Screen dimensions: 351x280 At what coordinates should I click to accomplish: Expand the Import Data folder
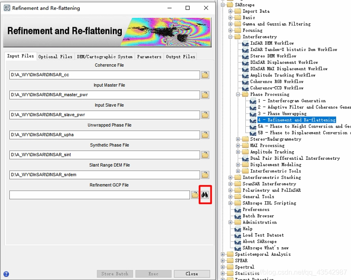tap(230, 11)
